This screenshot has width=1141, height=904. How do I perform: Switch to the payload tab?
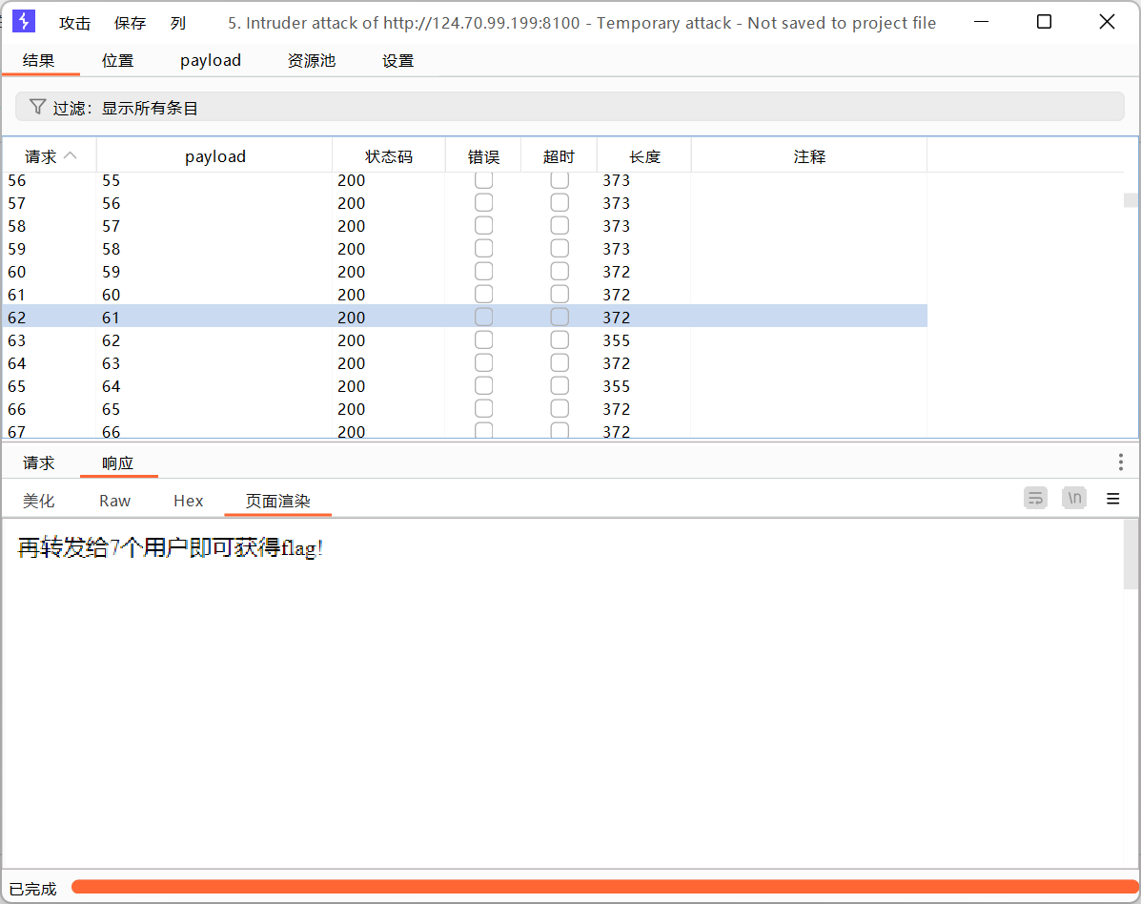point(211,60)
